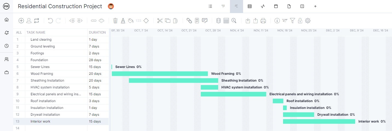
Task: Open the exclamation-mark view tab
Action: [x=302, y=6]
